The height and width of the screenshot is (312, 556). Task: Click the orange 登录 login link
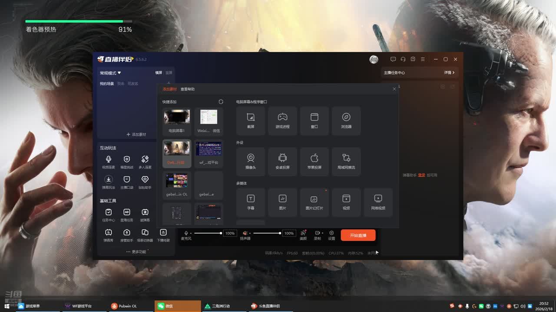(421, 175)
